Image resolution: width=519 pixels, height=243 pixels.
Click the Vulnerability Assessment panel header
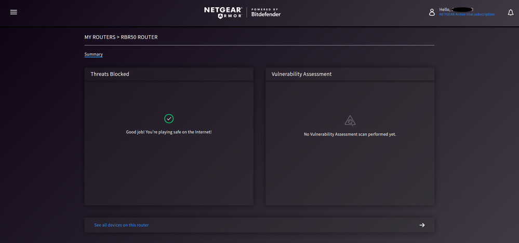click(x=301, y=74)
